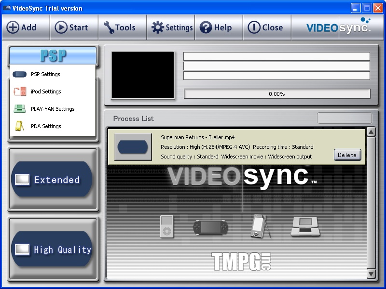
Task: Choose iPod Settings from the menu
Action: tap(53, 92)
